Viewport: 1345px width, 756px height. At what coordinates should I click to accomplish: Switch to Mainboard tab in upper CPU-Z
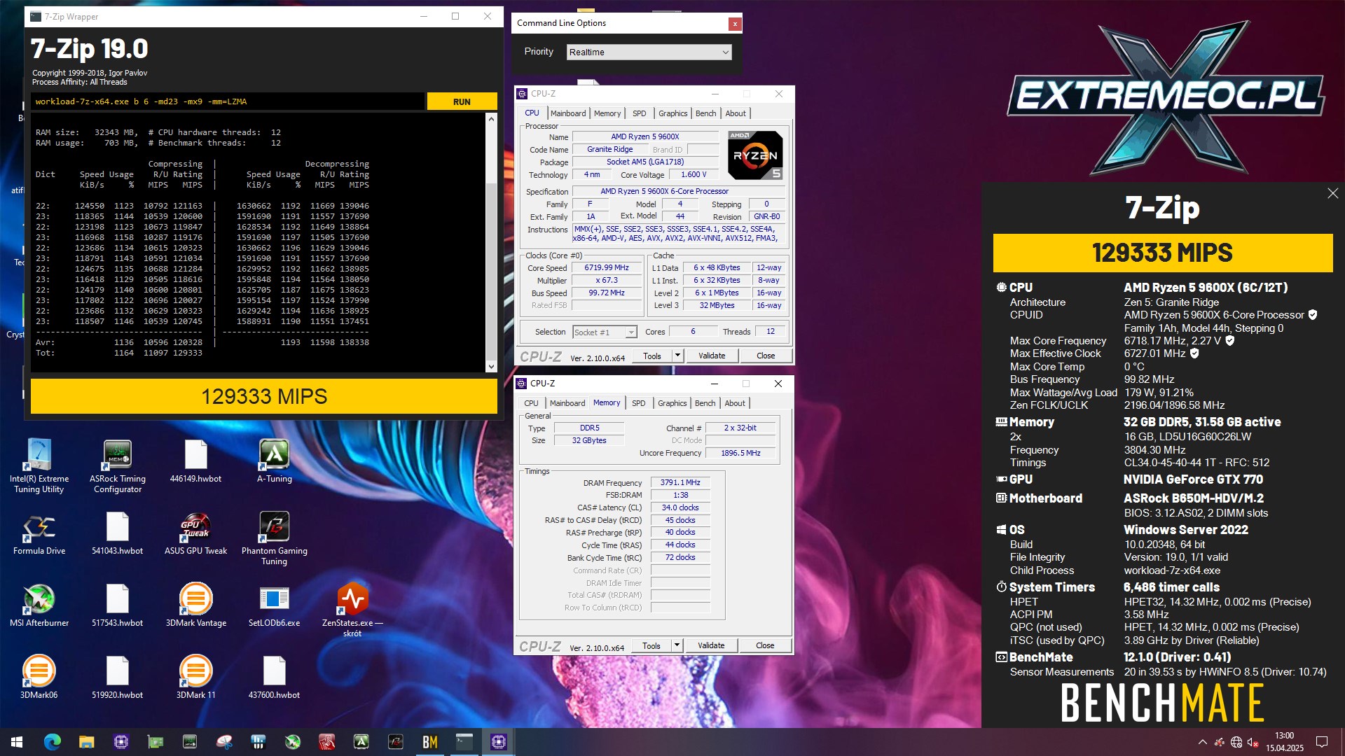click(568, 113)
